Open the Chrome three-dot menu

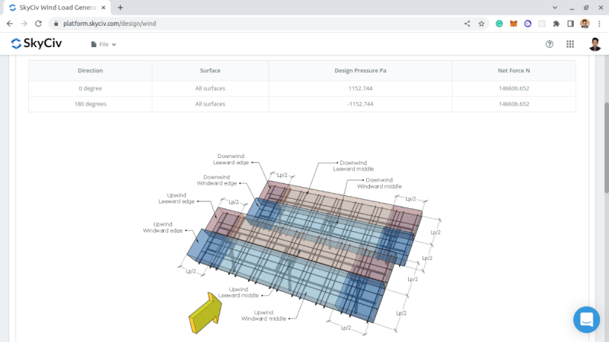pos(598,24)
